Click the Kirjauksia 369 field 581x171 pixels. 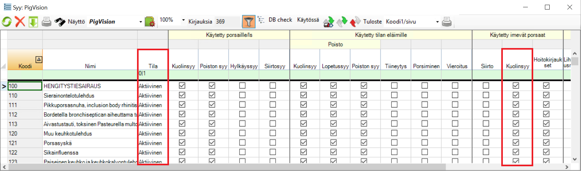point(227,21)
